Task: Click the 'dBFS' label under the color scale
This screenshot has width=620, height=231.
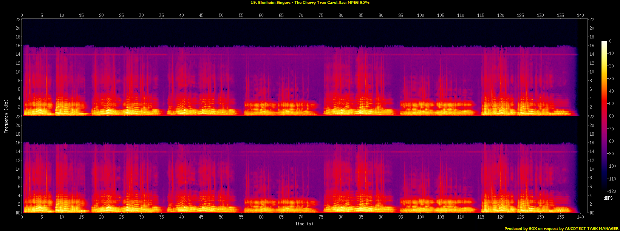Action: [608, 198]
